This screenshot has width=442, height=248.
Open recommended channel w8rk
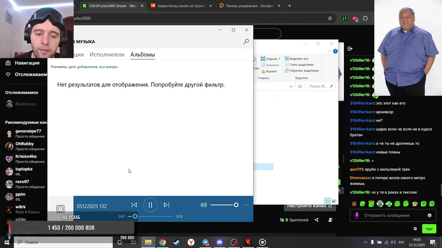coord(23,209)
